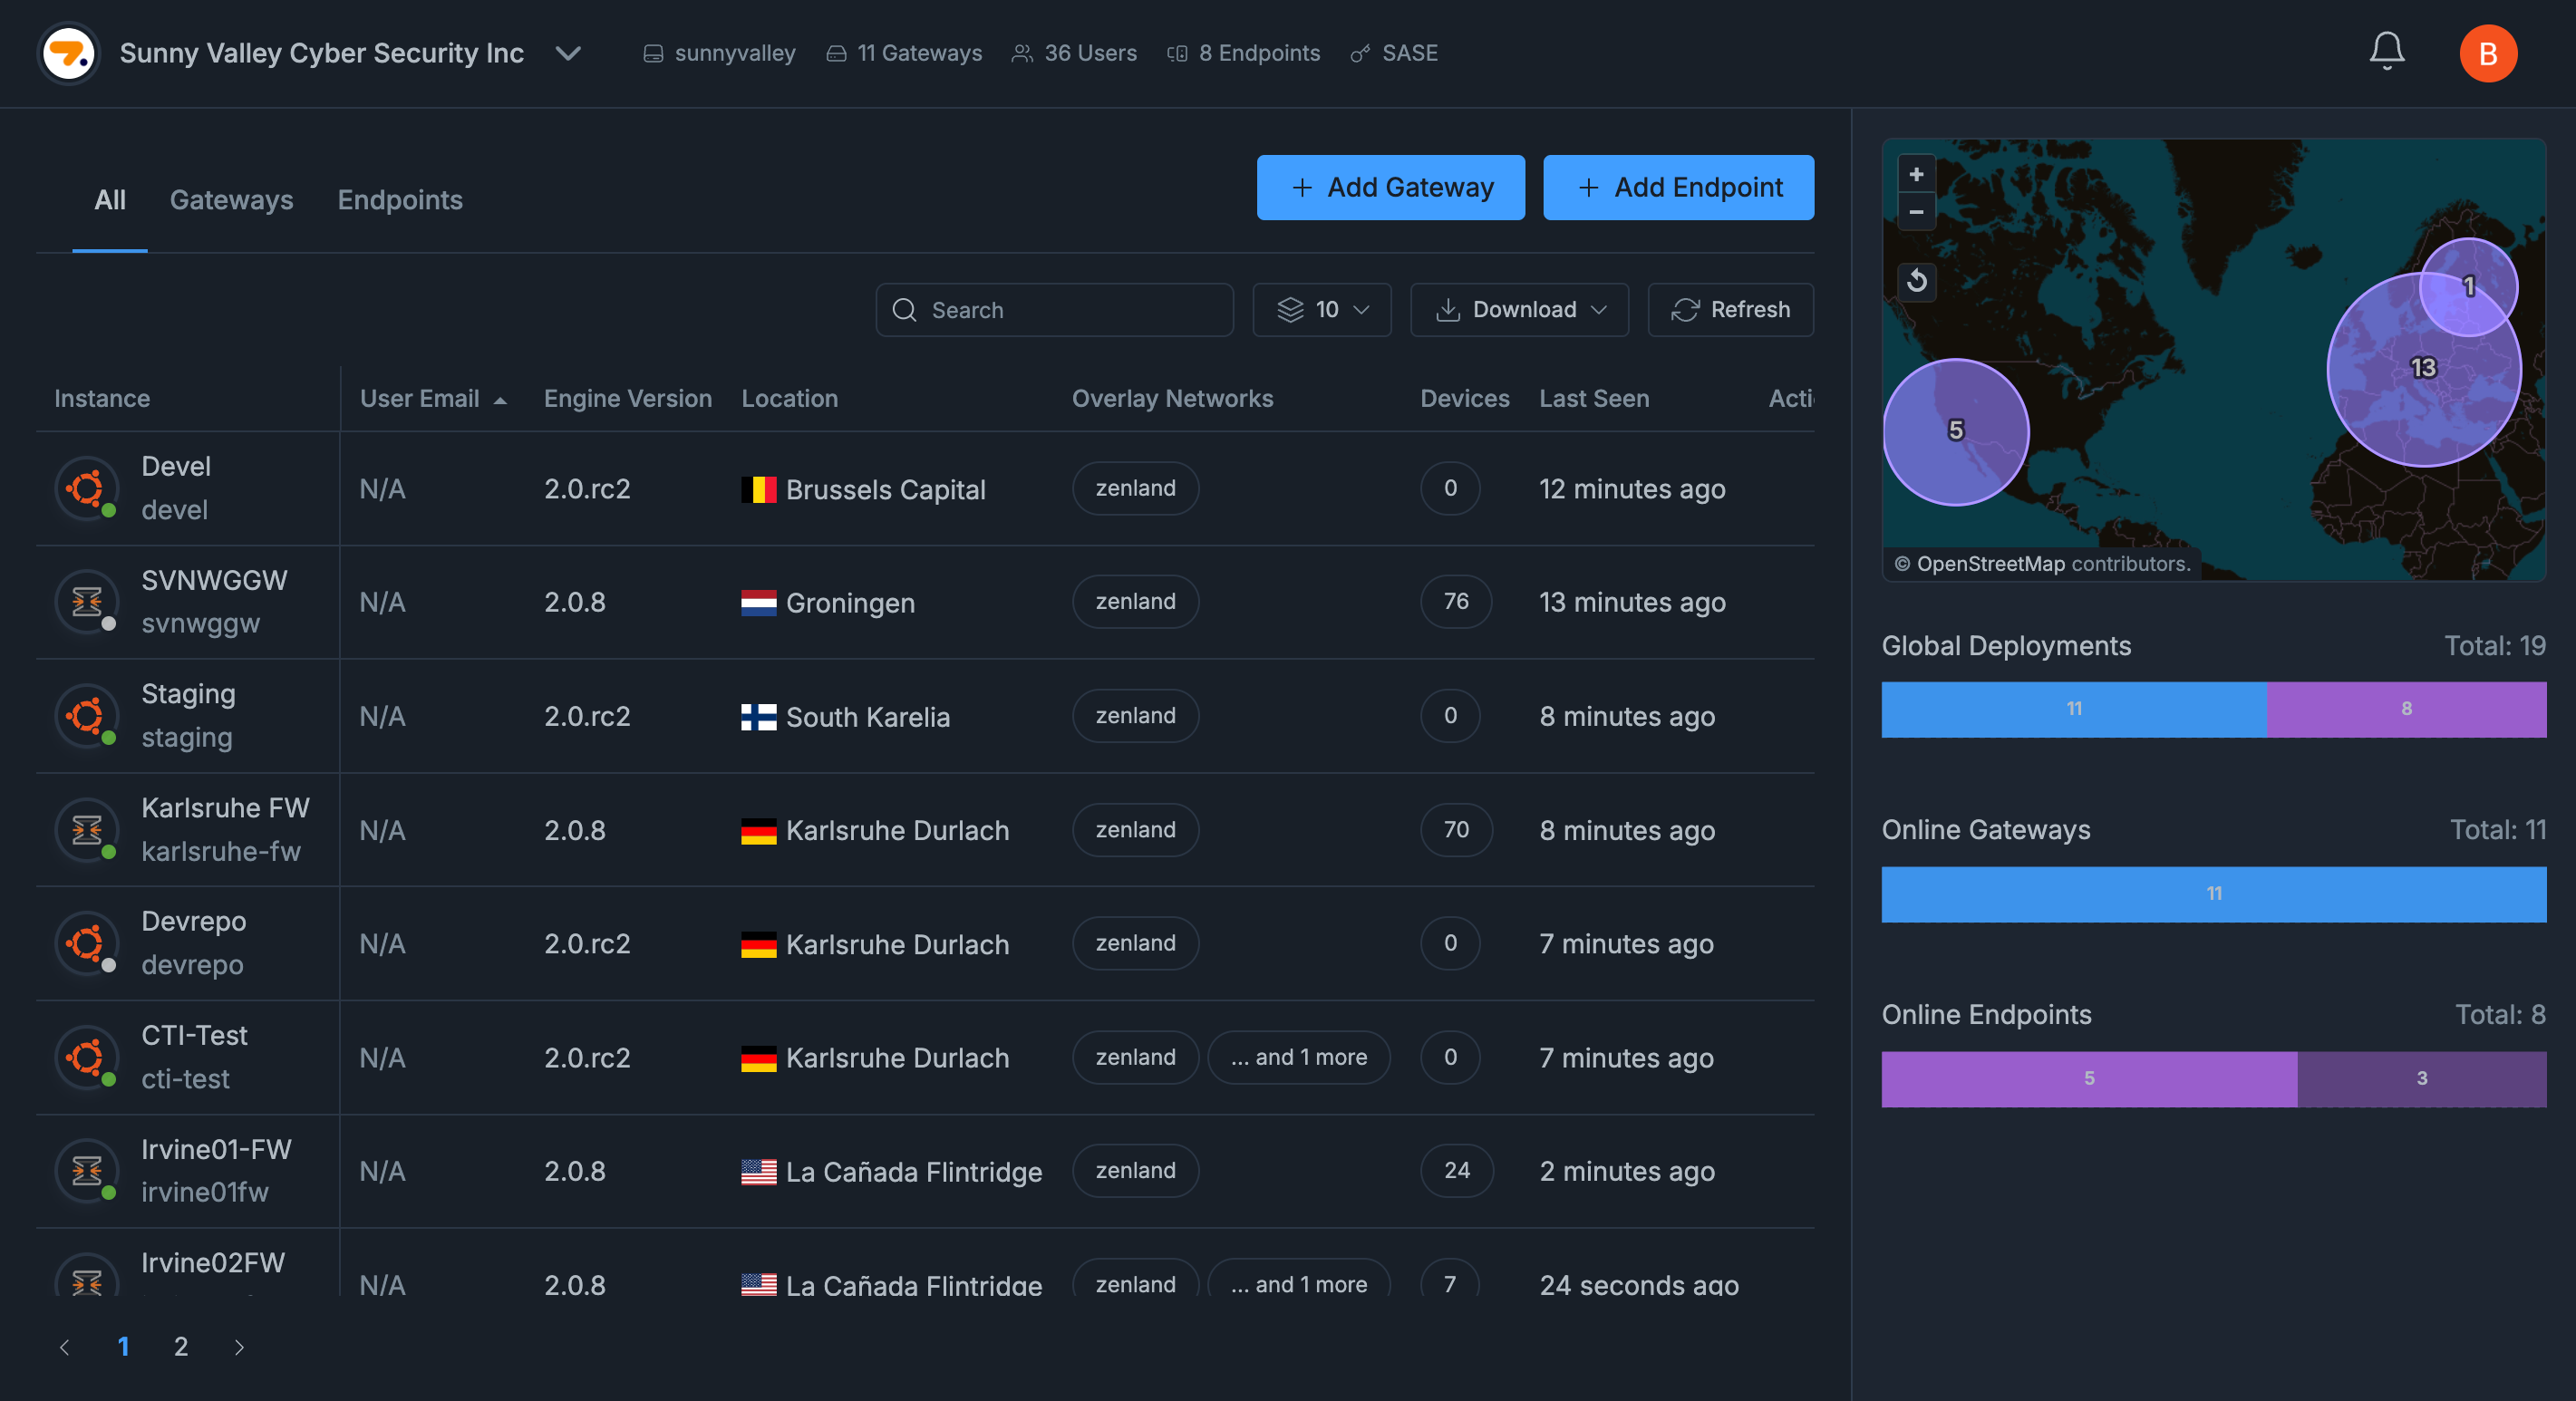The image size is (2576, 1401).
Task: Click the Devel instance icon
Action: click(x=86, y=488)
